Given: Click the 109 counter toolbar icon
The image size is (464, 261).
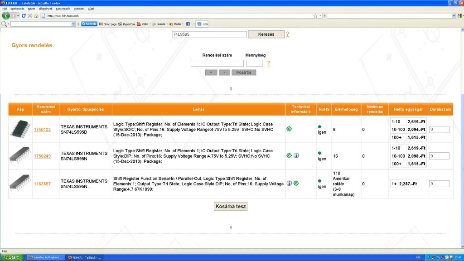Looking at the screenshot, I should point(203,24).
